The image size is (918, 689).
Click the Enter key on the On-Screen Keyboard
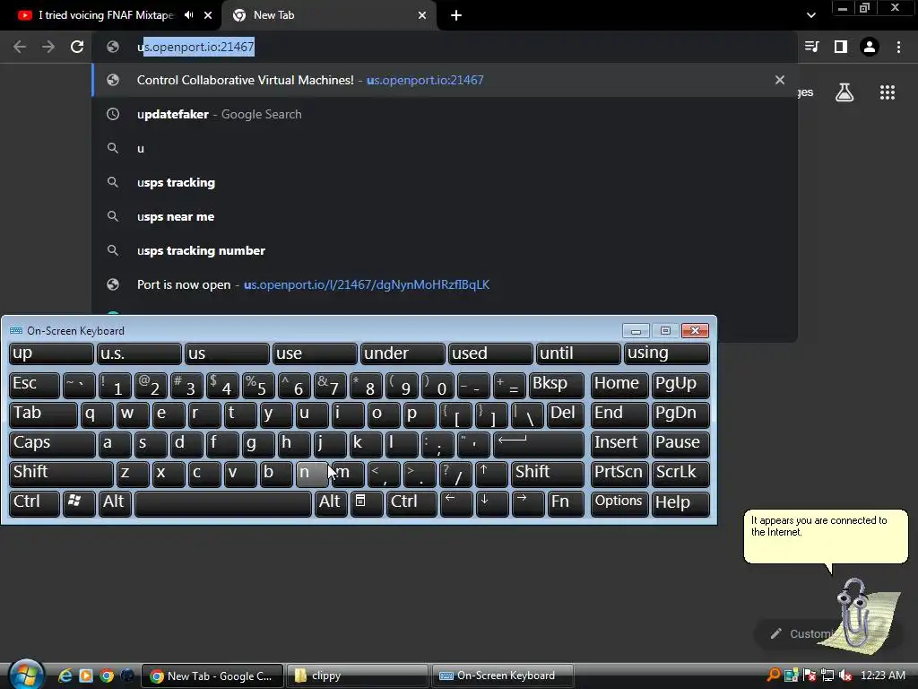click(x=539, y=444)
